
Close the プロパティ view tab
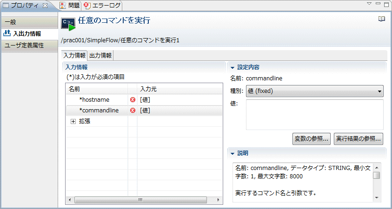click(x=45, y=6)
